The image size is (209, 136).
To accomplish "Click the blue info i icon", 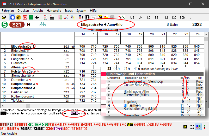I will (x=81, y=17).
